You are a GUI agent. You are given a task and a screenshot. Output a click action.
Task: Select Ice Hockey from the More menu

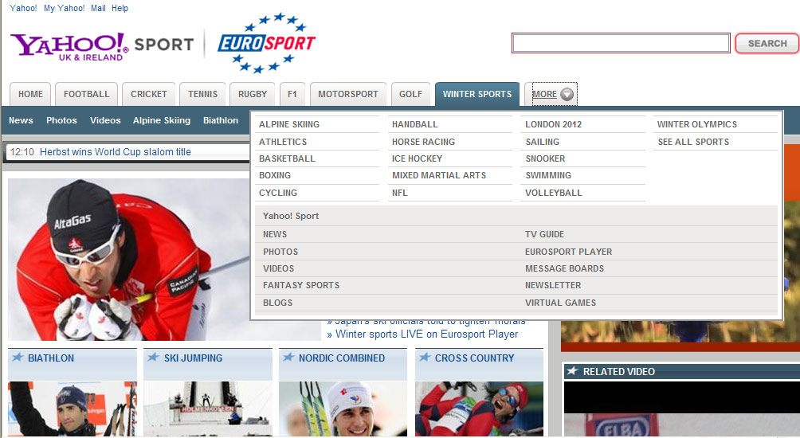[417, 158]
